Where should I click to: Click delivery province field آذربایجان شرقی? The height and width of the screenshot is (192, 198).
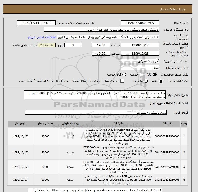pyautogui.click(x=140, y=61)
